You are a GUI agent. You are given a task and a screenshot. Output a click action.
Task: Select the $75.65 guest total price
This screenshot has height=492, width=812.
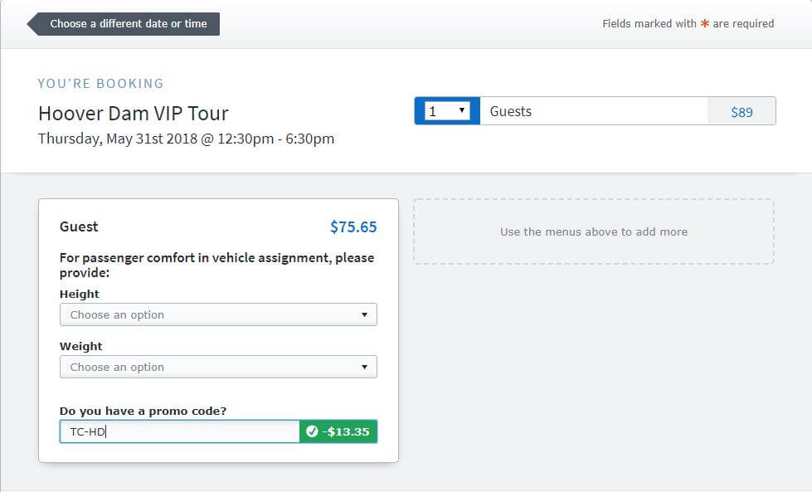353,227
